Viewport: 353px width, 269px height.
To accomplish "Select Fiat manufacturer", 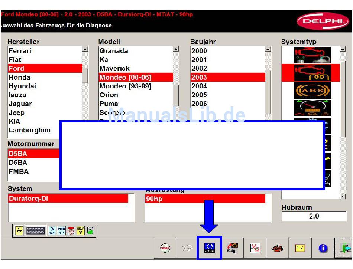I will click(x=45, y=60).
